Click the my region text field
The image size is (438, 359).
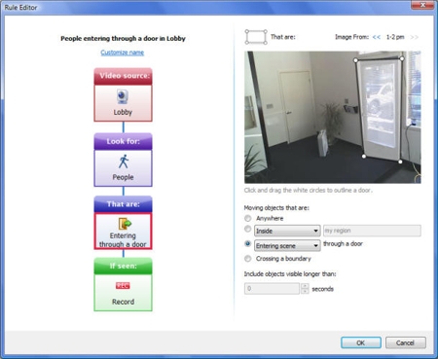click(372, 231)
